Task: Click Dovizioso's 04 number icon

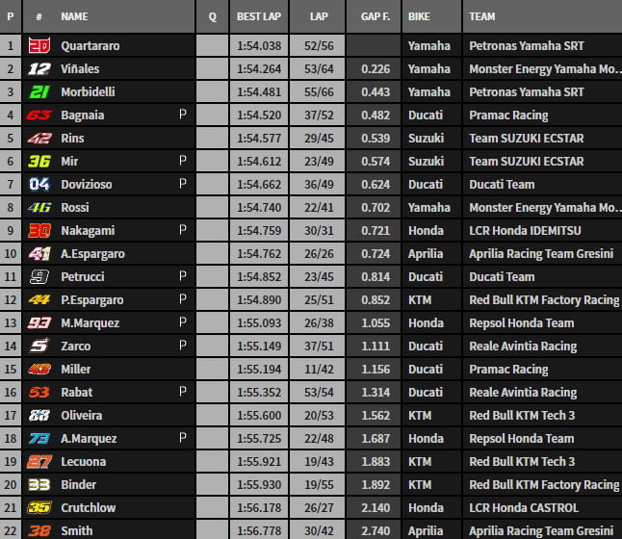Action: pyautogui.click(x=39, y=185)
